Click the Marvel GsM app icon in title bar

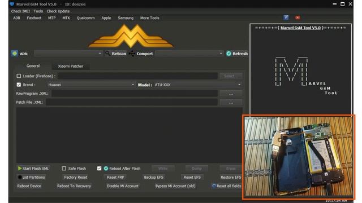12,4
